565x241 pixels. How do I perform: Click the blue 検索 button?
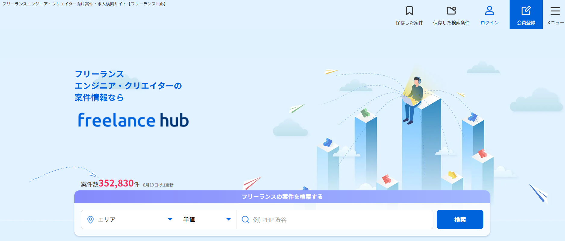(460, 220)
